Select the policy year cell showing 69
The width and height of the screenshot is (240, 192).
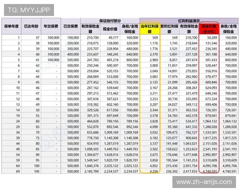12,171
